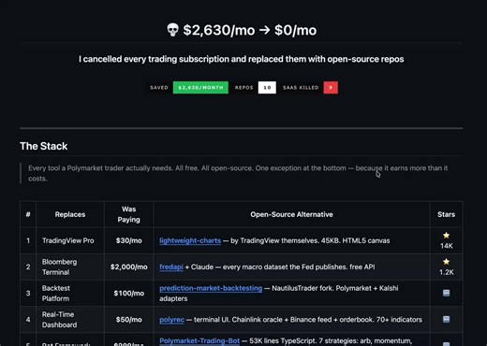Click row number '3' in the table
The image size is (487, 346).
pyautogui.click(x=28, y=294)
